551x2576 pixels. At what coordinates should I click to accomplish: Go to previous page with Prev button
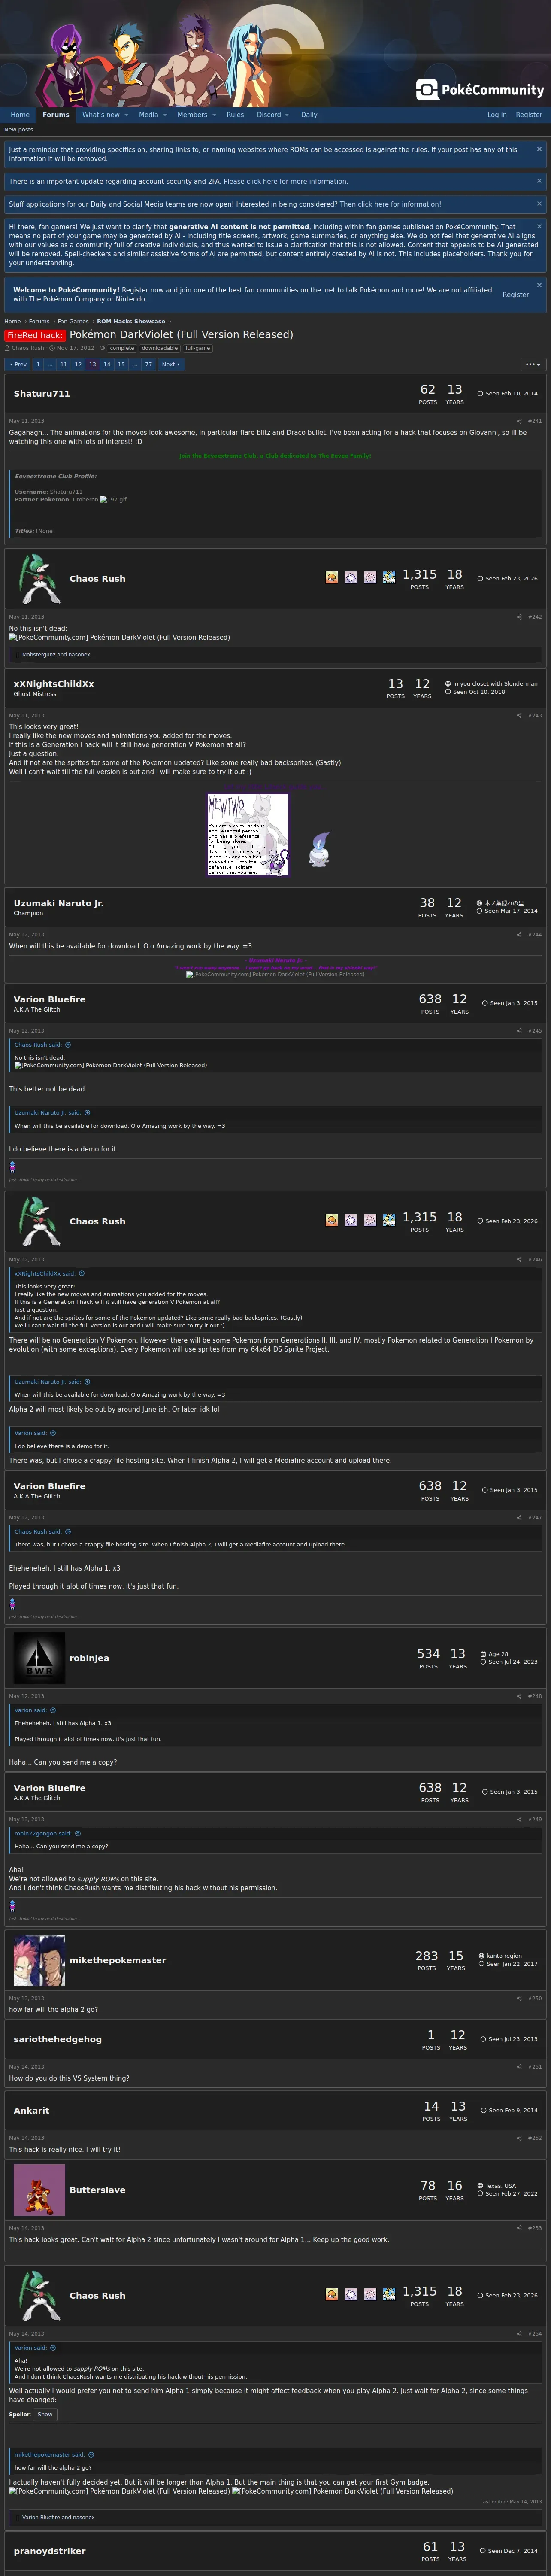coord(18,364)
